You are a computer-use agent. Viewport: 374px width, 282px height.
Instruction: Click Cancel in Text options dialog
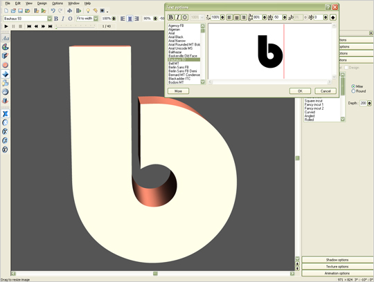coord(326,91)
